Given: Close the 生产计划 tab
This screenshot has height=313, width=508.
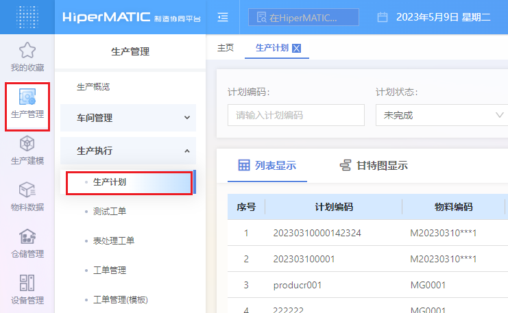Looking at the screenshot, I should point(296,48).
